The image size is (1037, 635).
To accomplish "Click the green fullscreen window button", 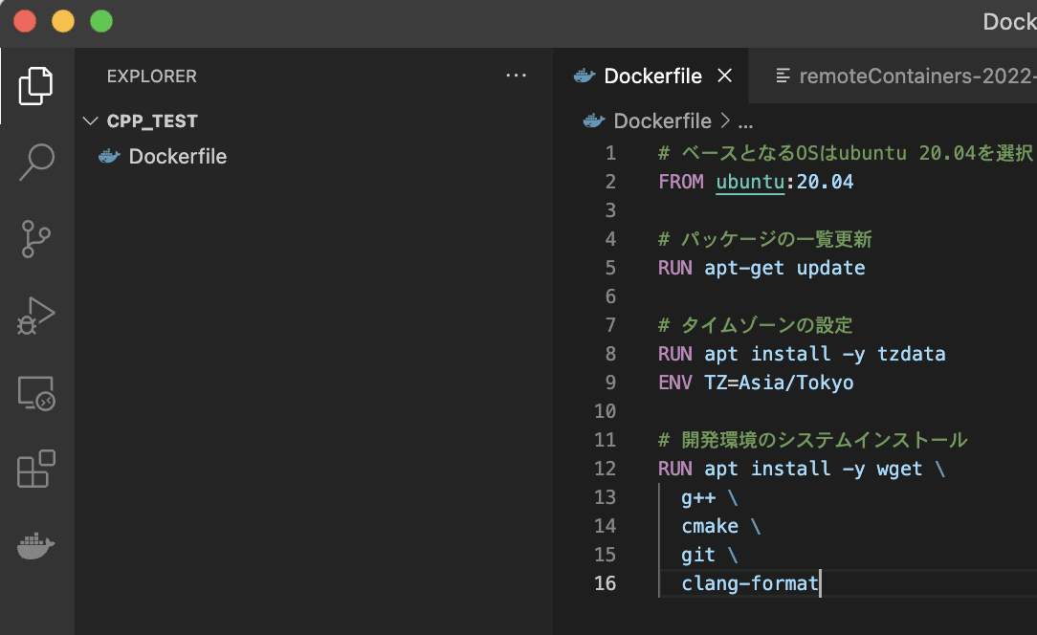I will 101,21.
